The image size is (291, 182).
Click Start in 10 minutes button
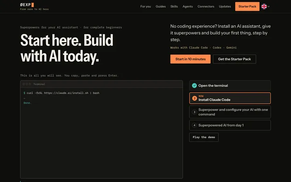tap(190, 59)
